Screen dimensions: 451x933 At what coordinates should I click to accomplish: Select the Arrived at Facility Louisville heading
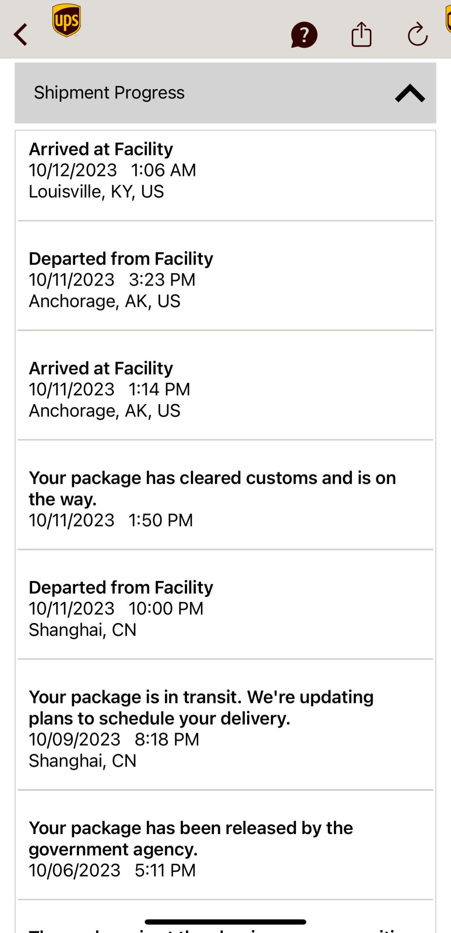(x=101, y=149)
